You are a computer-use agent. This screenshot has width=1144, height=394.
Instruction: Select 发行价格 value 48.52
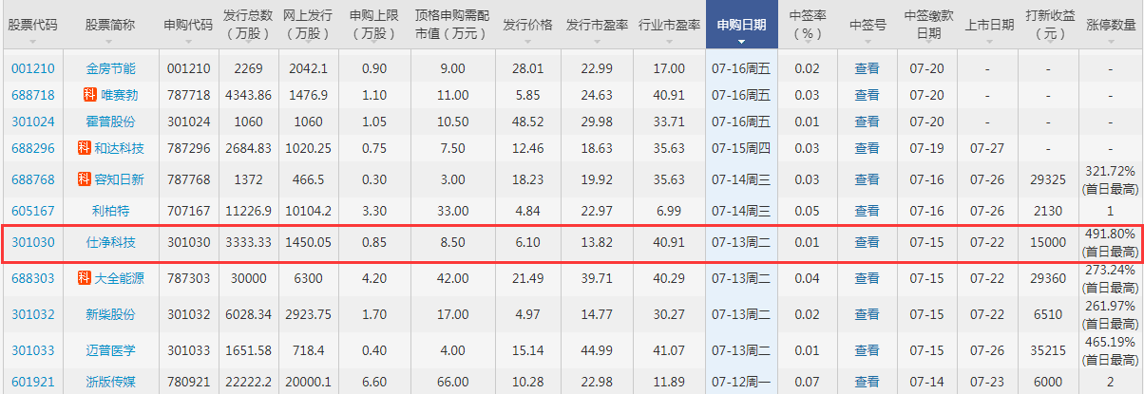pyautogui.click(x=527, y=122)
